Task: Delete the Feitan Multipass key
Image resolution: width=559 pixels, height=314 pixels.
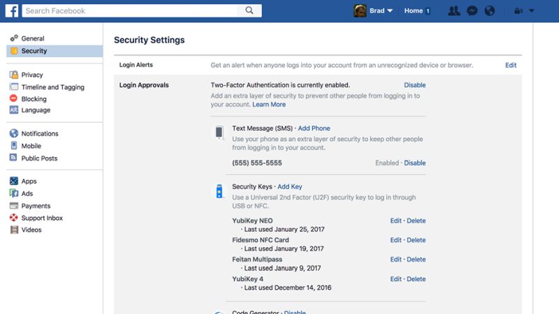Action: (416, 259)
